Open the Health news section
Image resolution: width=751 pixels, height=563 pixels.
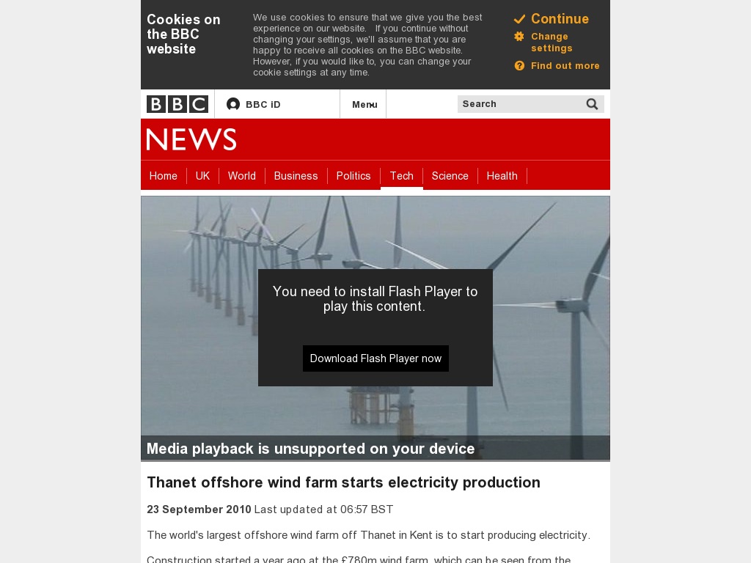502,176
